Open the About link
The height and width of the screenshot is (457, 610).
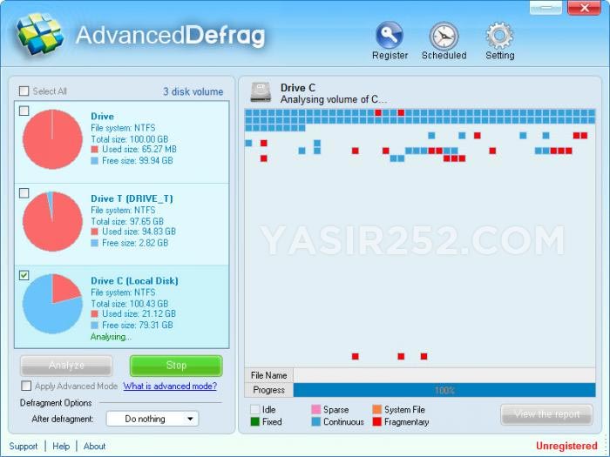[94, 446]
